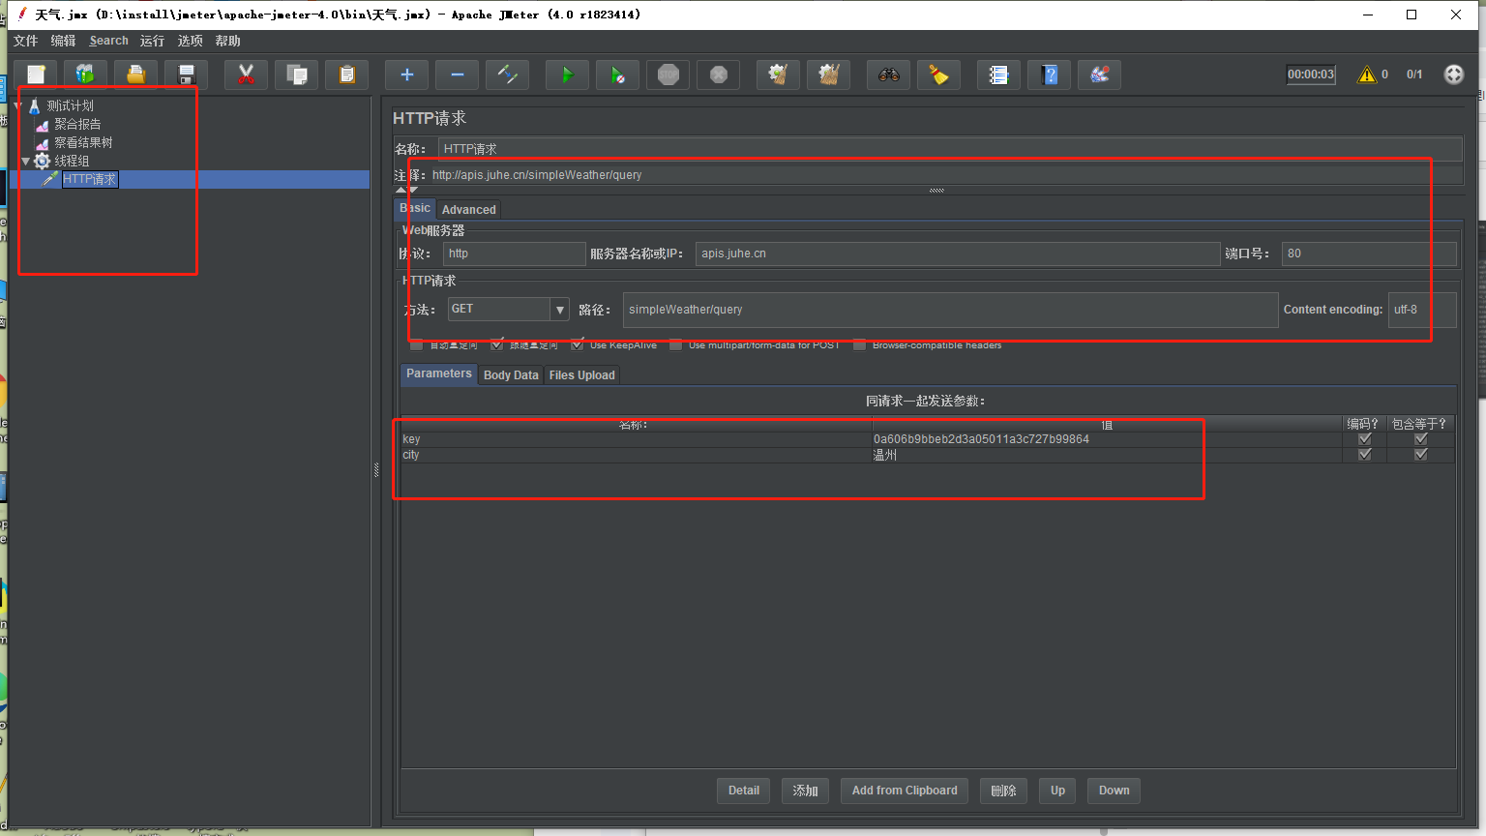Open the Function Helper list icon
Viewport: 1486px width, 836px height.
[998, 75]
